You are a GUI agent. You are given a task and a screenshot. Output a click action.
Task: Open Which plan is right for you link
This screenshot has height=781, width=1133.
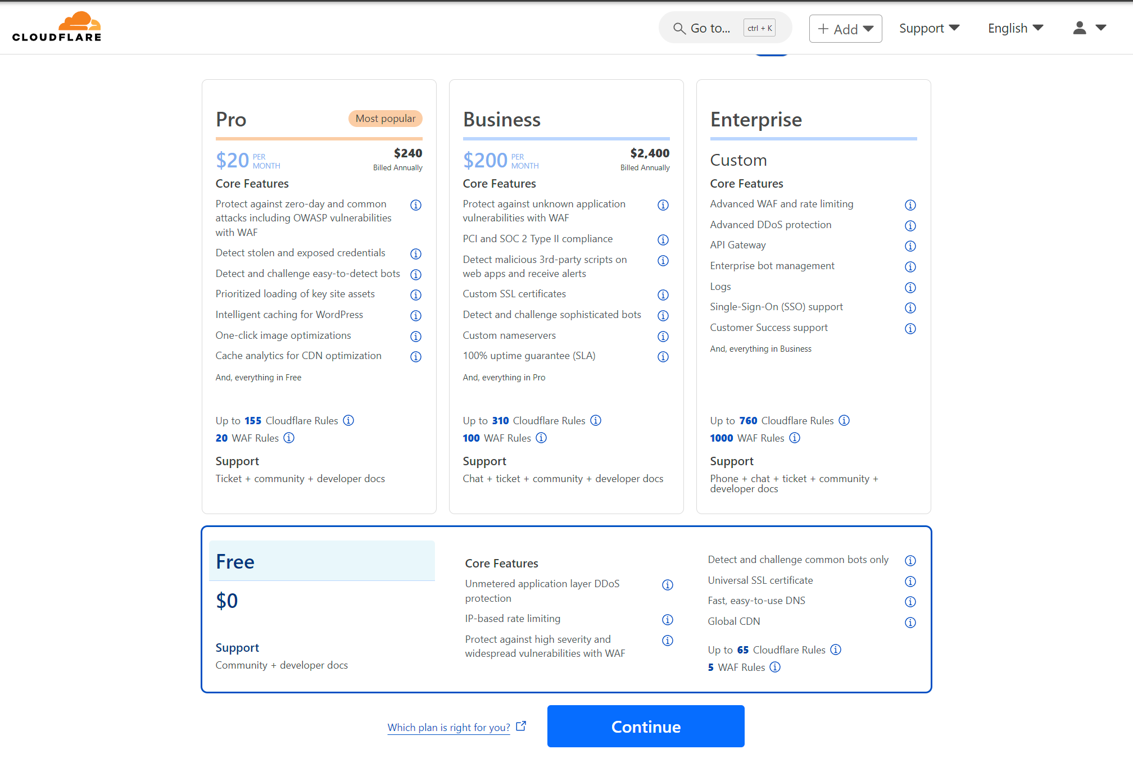[448, 727]
